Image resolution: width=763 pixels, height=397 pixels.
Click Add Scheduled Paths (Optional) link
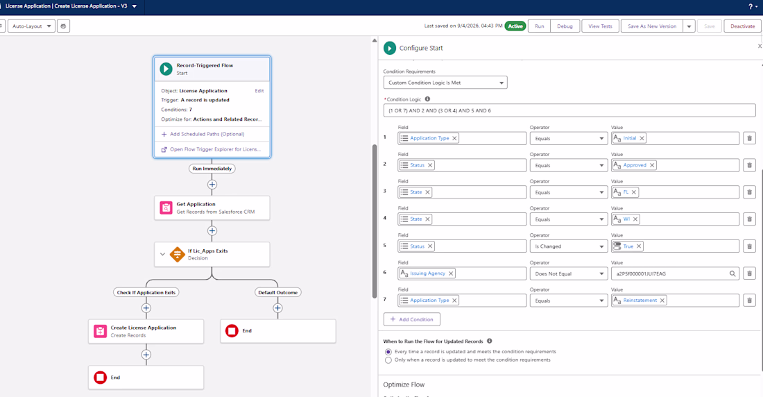click(x=207, y=134)
